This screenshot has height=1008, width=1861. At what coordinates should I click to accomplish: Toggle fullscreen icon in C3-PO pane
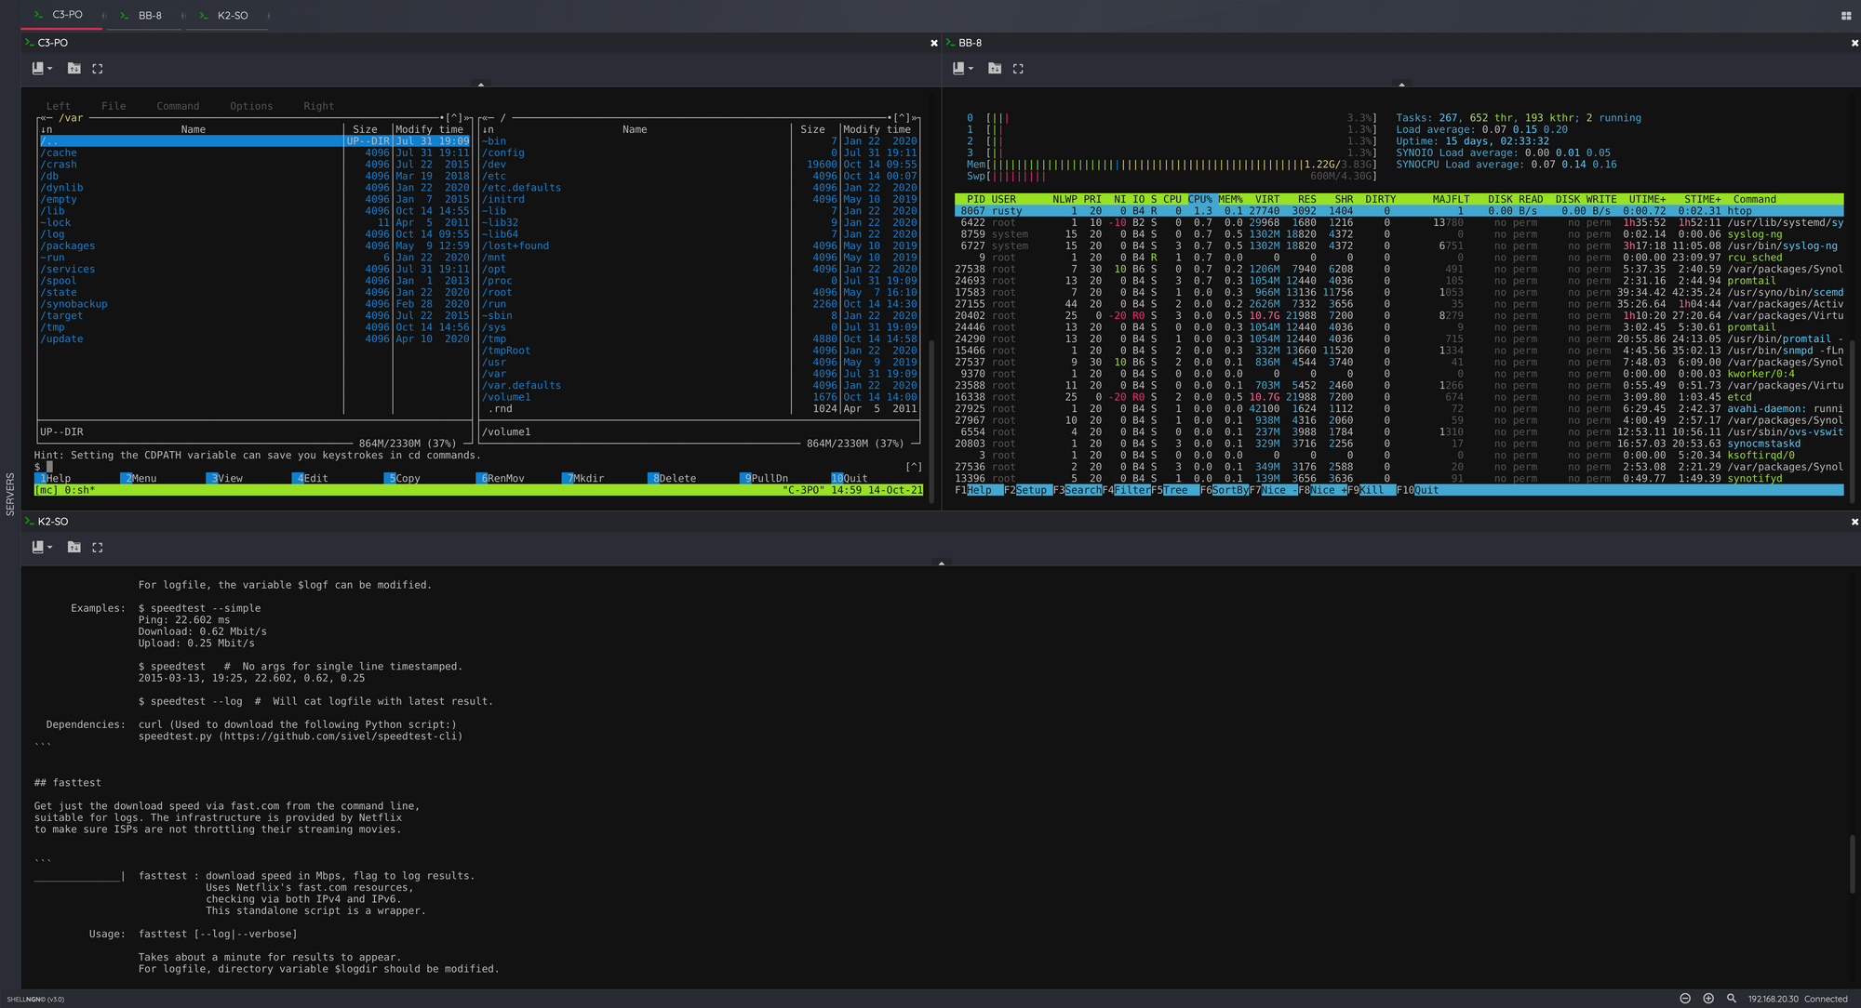coord(98,68)
